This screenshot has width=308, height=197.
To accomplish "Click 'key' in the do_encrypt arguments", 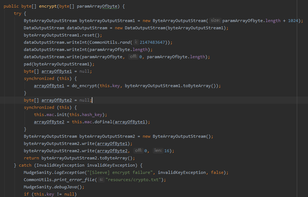I will coord(116,86).
